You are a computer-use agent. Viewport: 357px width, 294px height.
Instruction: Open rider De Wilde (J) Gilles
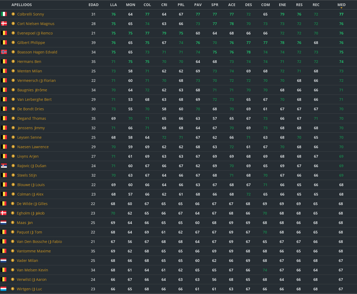32,204
